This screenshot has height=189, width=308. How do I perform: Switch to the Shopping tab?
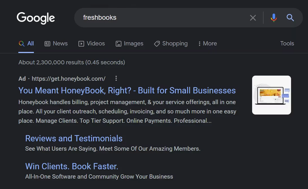click(x=175, y=43)
